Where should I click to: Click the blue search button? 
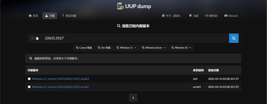coord(234,38)
